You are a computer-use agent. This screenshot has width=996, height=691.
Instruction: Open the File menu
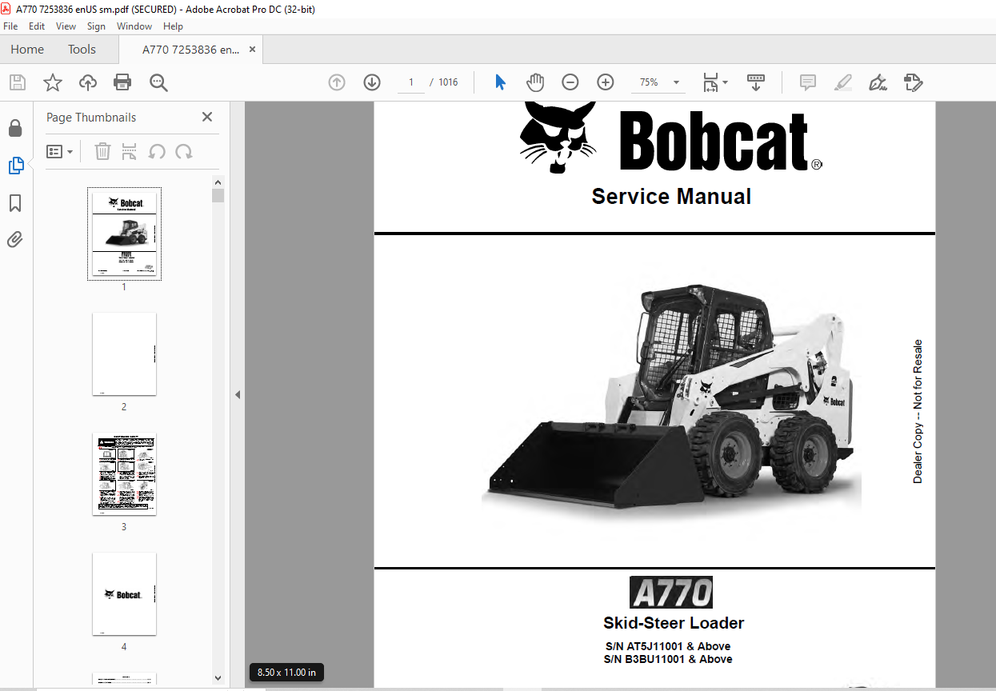pyautogui.click(x=10, y=26)
